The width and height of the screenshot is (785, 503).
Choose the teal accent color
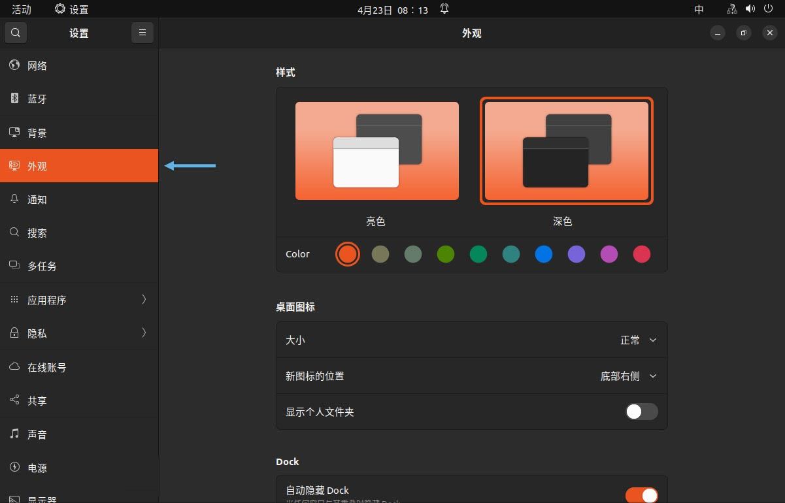pos(511,254)
